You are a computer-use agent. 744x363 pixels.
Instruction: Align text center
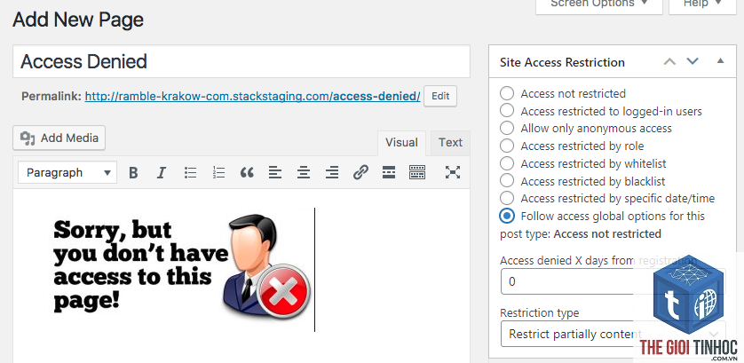304,173
